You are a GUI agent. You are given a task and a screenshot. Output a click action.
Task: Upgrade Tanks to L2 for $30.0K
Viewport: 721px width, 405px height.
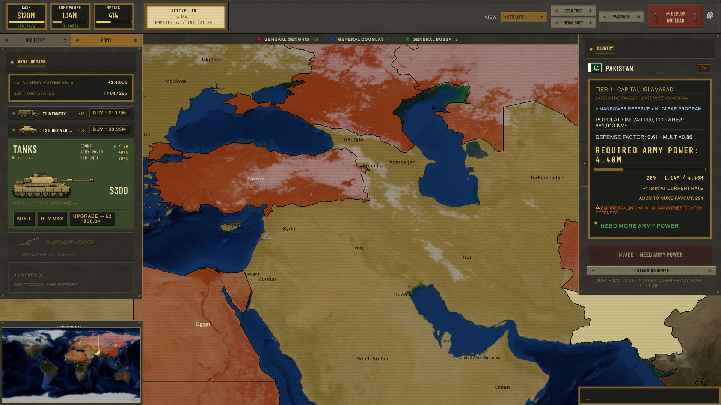[x=92, y=219]
